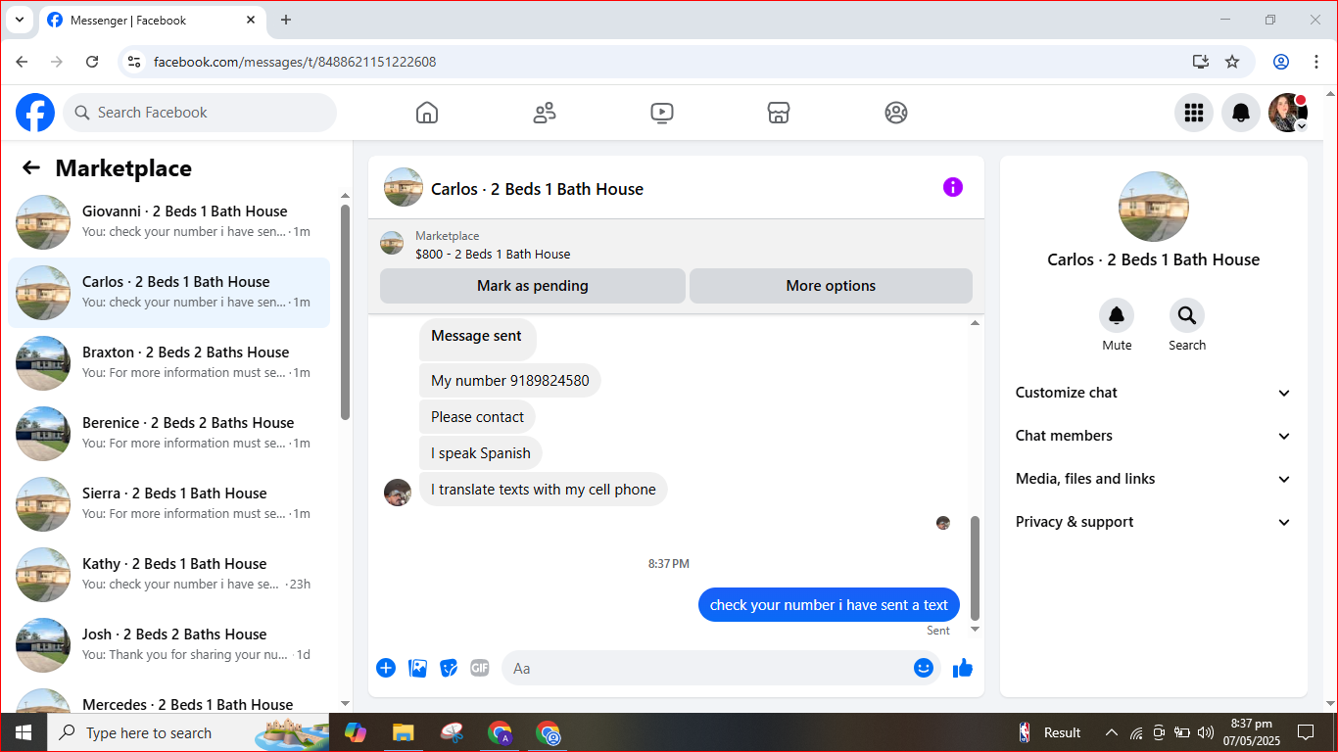This screenshot has height=752, width=1338.
Task: Open the Facebook Menu grid icon
Action: coord(1193,113)
